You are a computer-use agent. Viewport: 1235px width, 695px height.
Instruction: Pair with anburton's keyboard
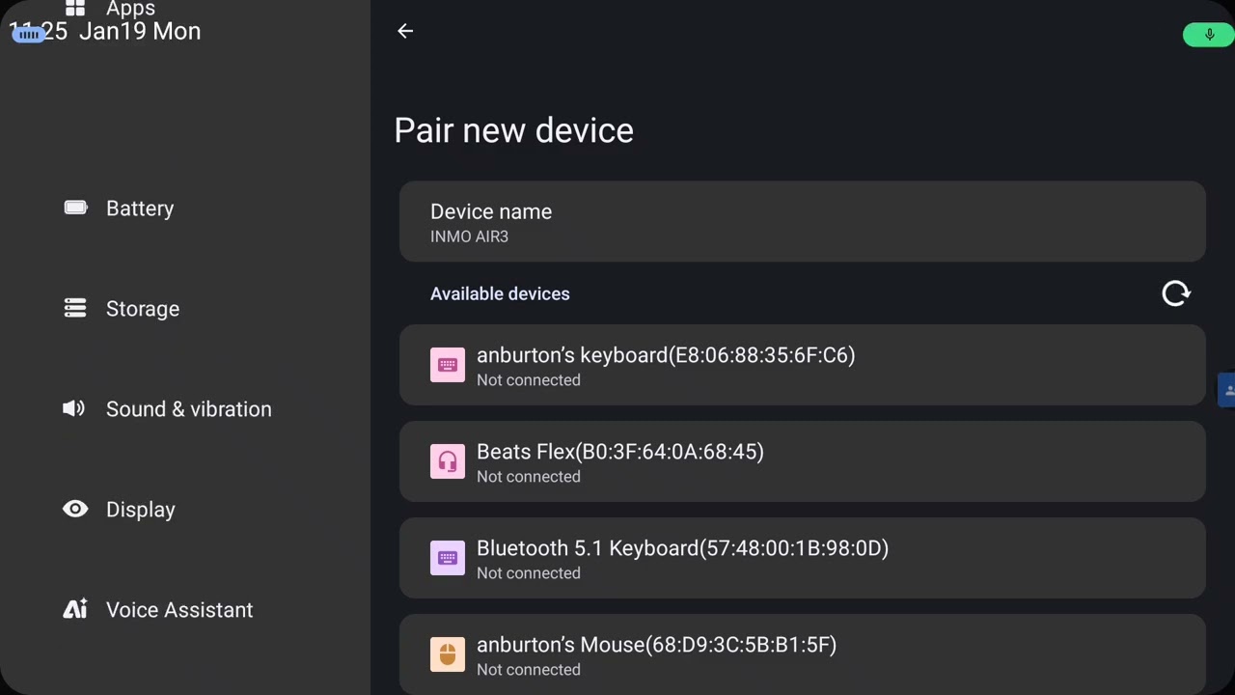(x=803, y=365)
